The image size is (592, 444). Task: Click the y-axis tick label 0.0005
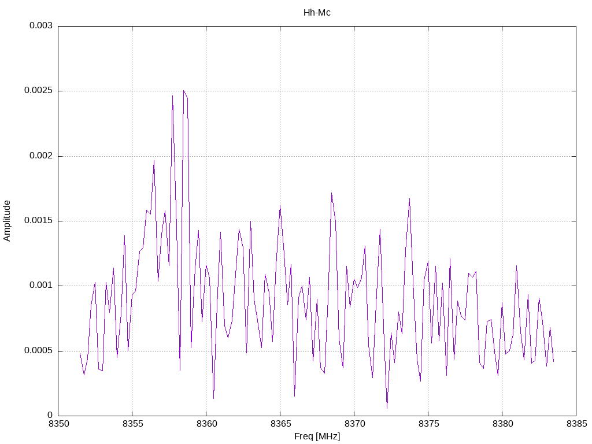(39, 351)
